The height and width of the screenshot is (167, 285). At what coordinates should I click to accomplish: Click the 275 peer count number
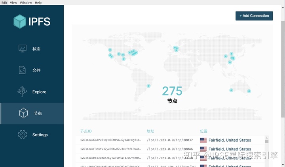point(172,91)
